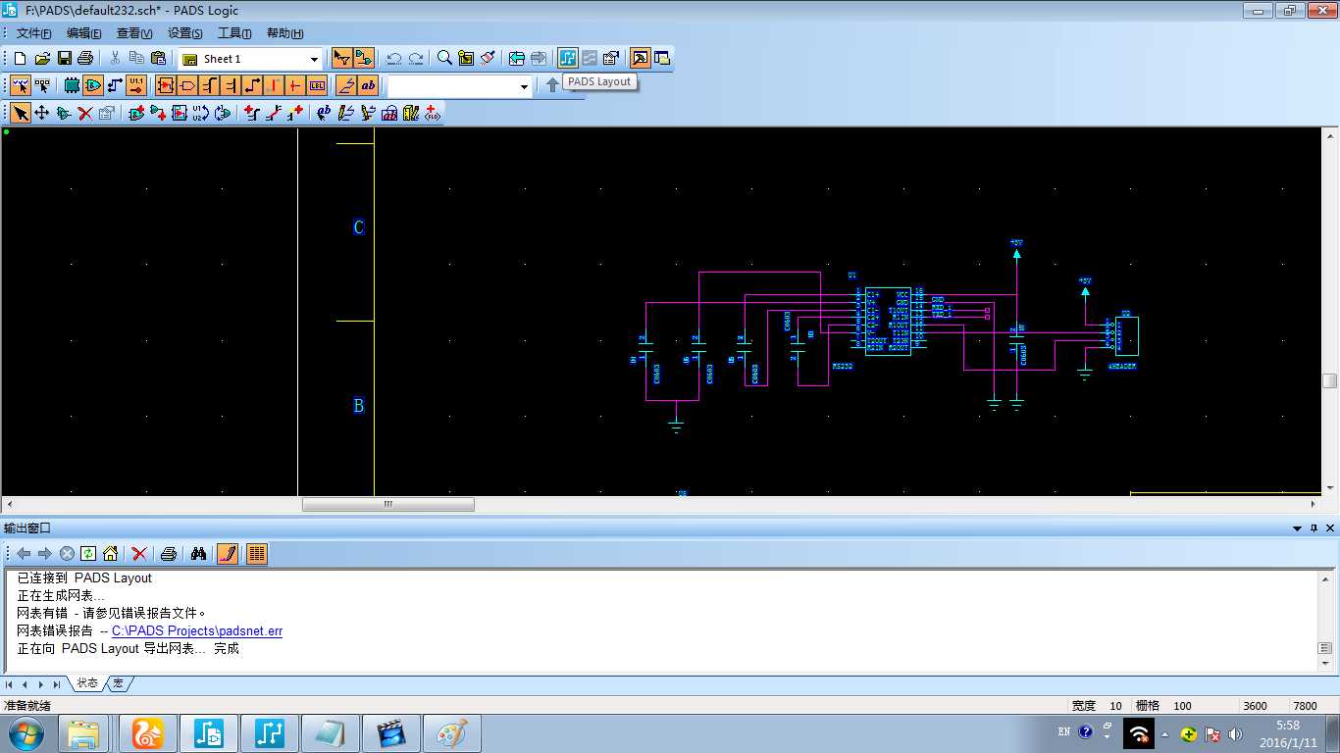Toggle the Nets selection filter
The width and height of the screenshot is (1340, 753).
tap(115, 85)
